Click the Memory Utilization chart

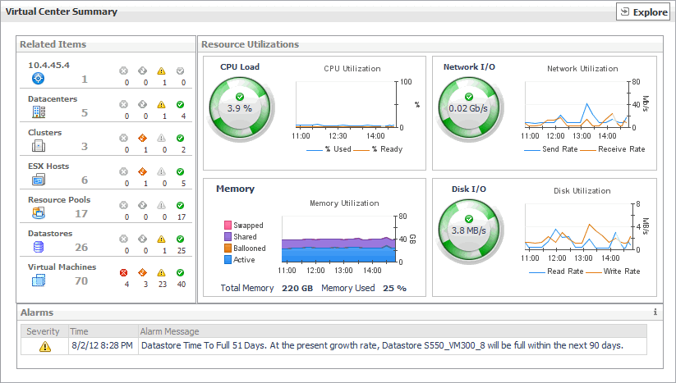338,244
